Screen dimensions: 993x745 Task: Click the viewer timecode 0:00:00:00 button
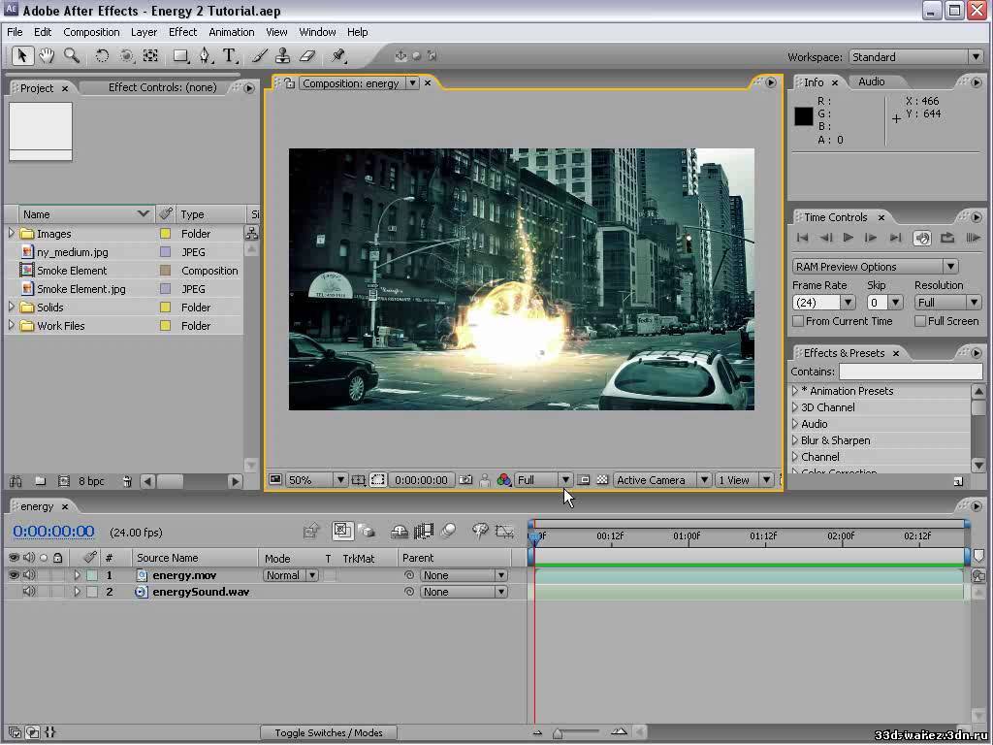421,480
